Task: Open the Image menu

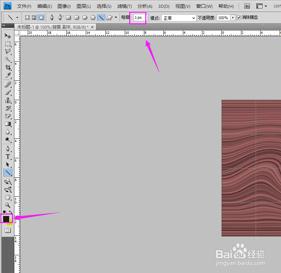Action: point(64,6)
